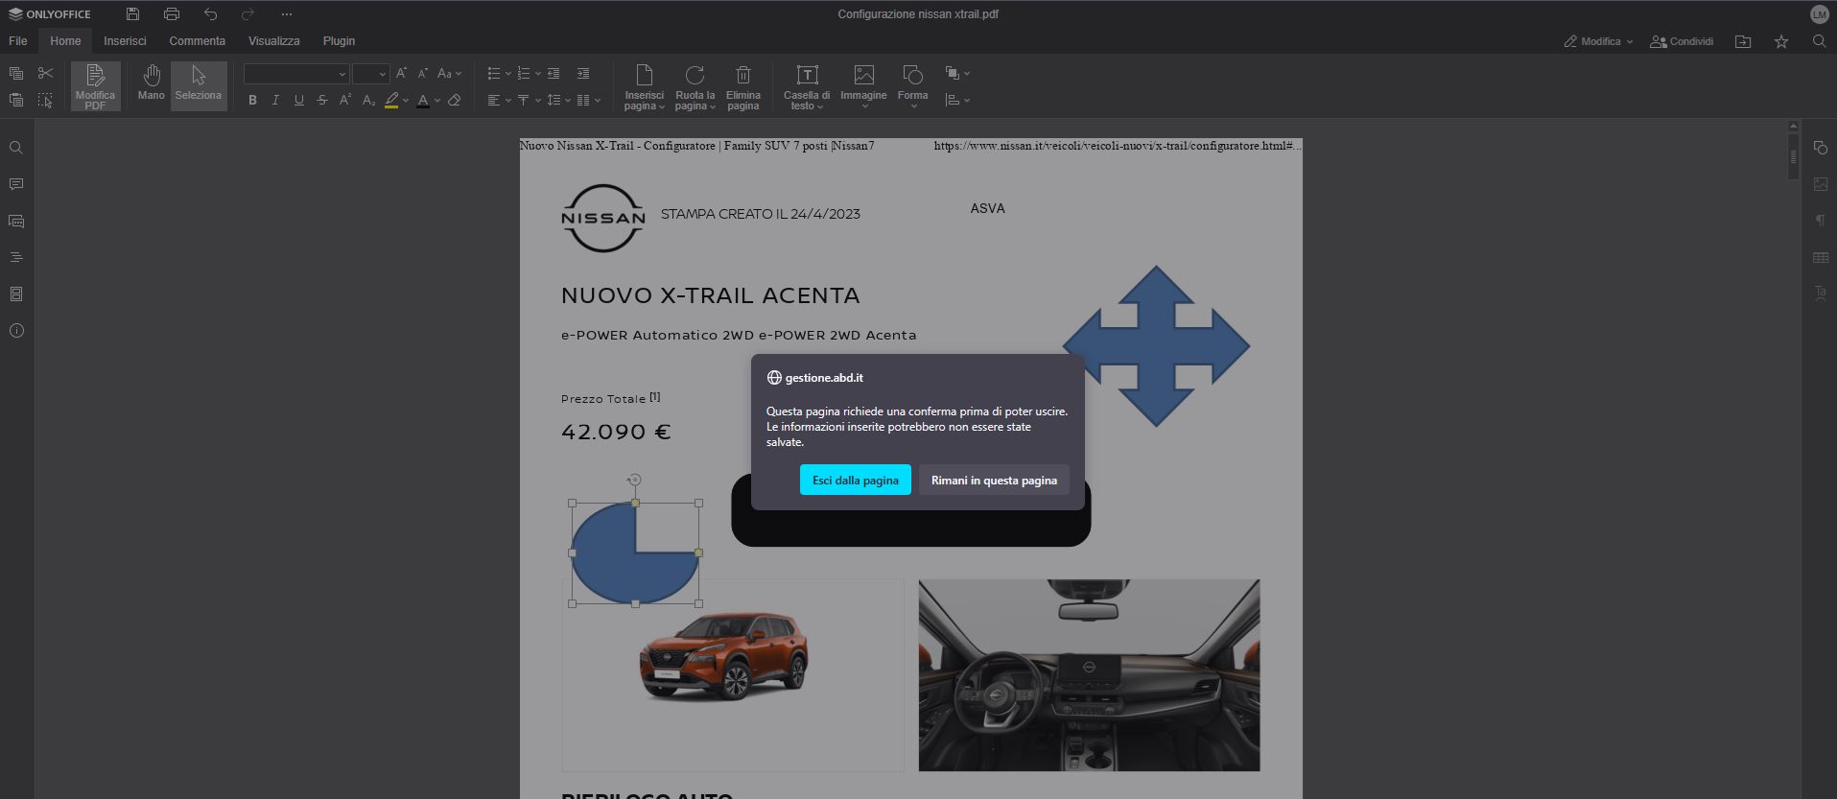Screen dimensions: 1837x799
Task: Click the search icon in left sidebar
Action: click(16, 148)
